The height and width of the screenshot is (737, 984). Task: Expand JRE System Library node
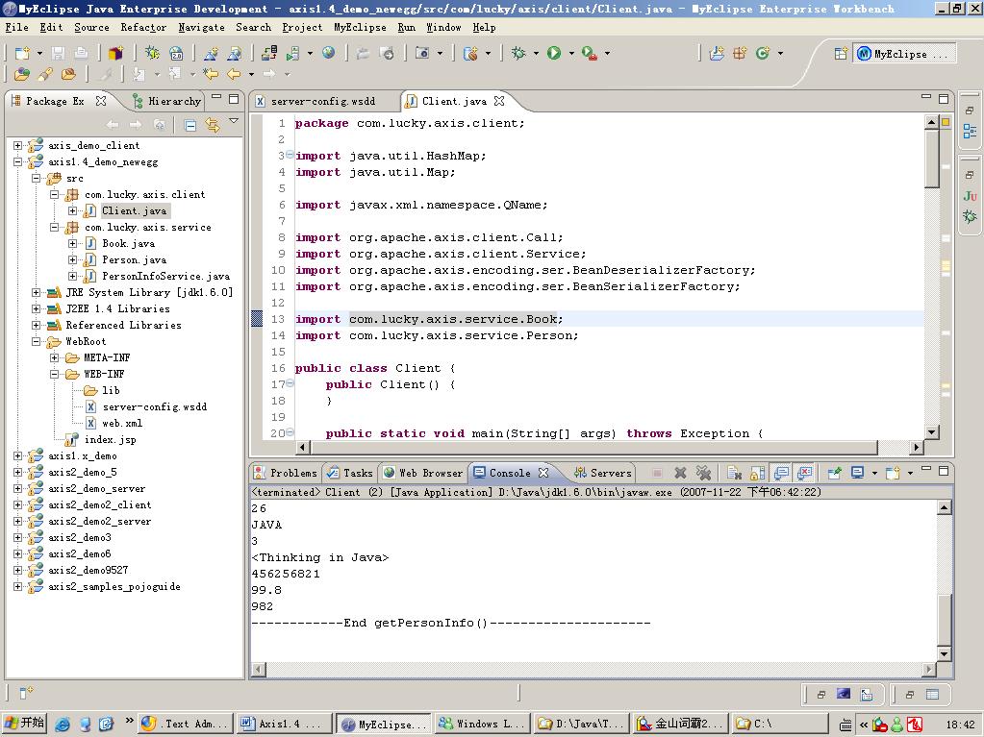pos(36,292)
